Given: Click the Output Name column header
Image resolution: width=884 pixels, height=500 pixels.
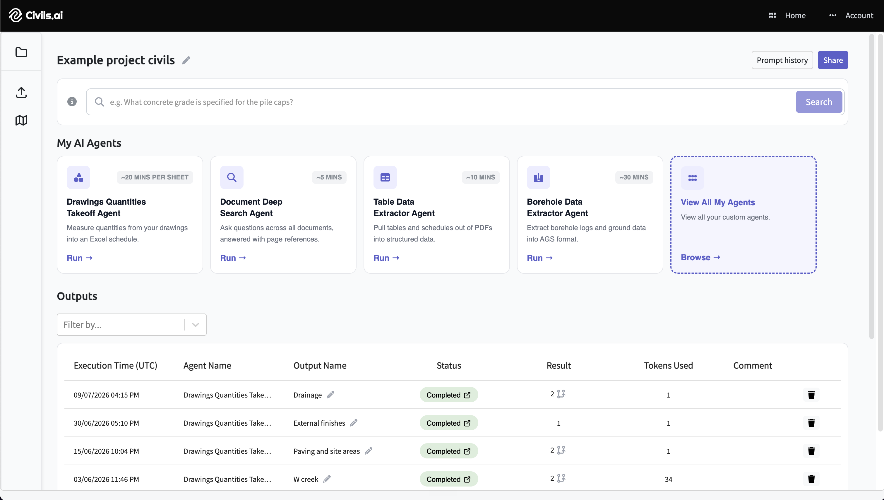Looking at the screenshot, I should coord(320,365).
